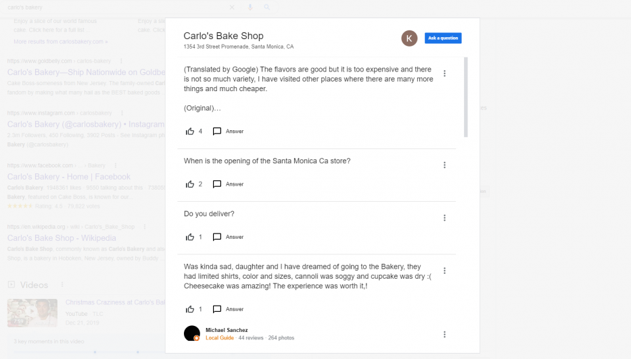Open more options for "Do you deliver?"

tap(444, 218)
